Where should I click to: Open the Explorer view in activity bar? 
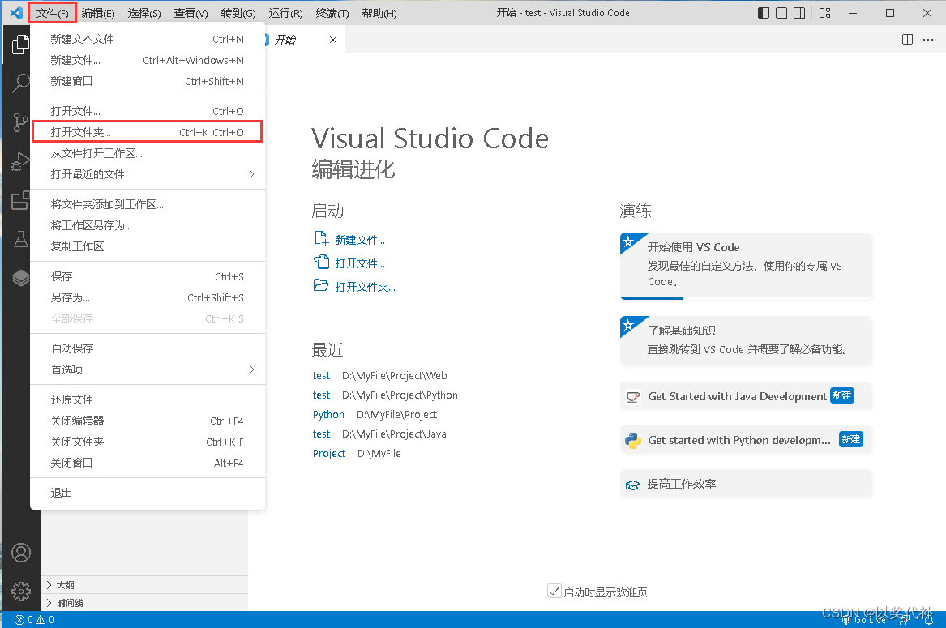(x=20, y=44)
